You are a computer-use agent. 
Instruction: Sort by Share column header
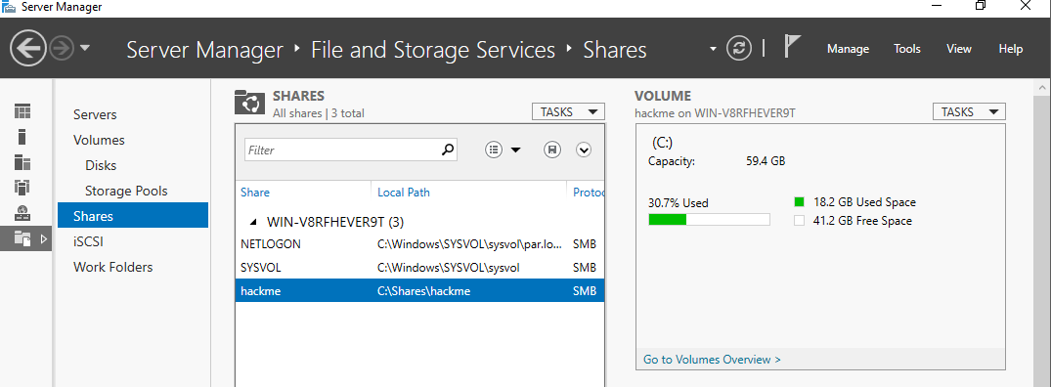[x=255, y=193]
